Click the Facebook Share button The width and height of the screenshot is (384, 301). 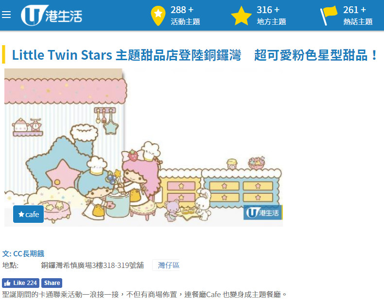point(52,283)
